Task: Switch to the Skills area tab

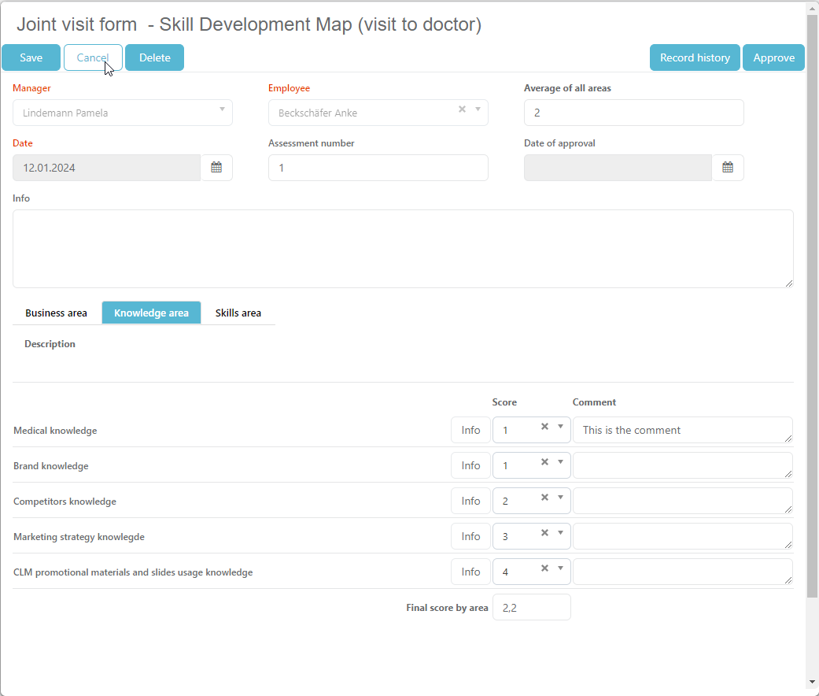Action: tap(238, 313)
